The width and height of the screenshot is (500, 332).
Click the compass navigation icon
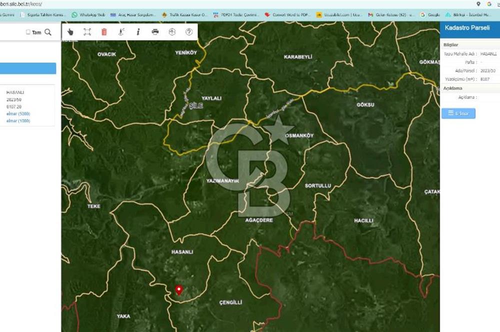172,32
